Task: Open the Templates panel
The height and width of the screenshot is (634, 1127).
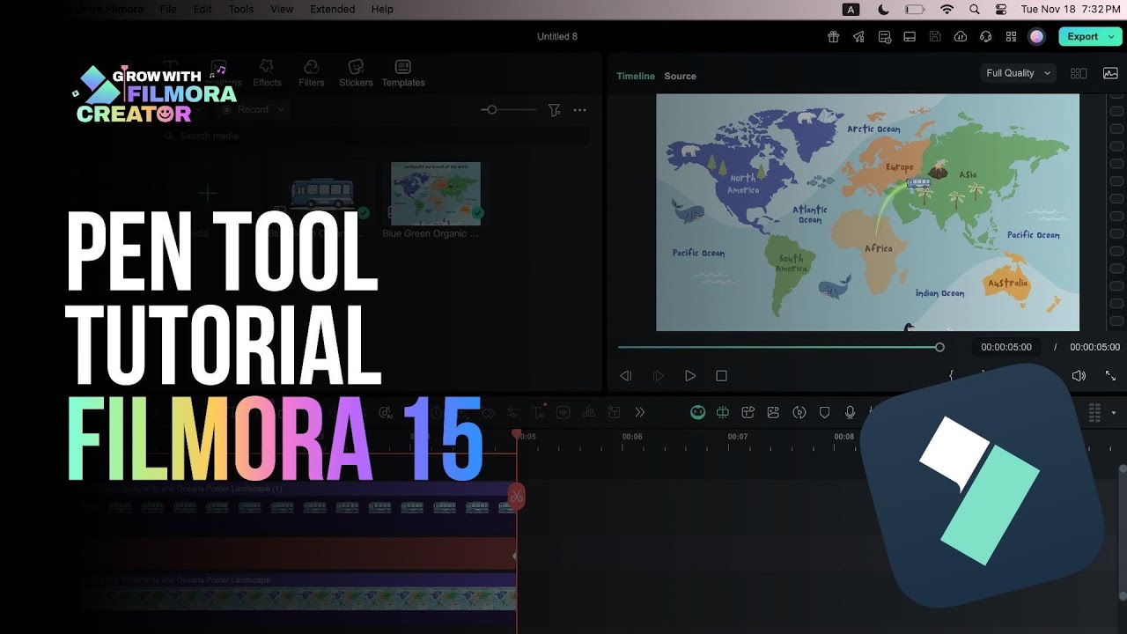Action: click(403, 74)
